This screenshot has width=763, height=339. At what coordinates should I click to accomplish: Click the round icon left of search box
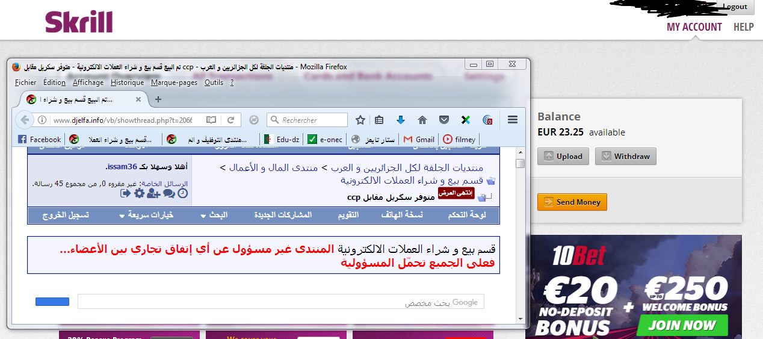click(x=254, y=120)
